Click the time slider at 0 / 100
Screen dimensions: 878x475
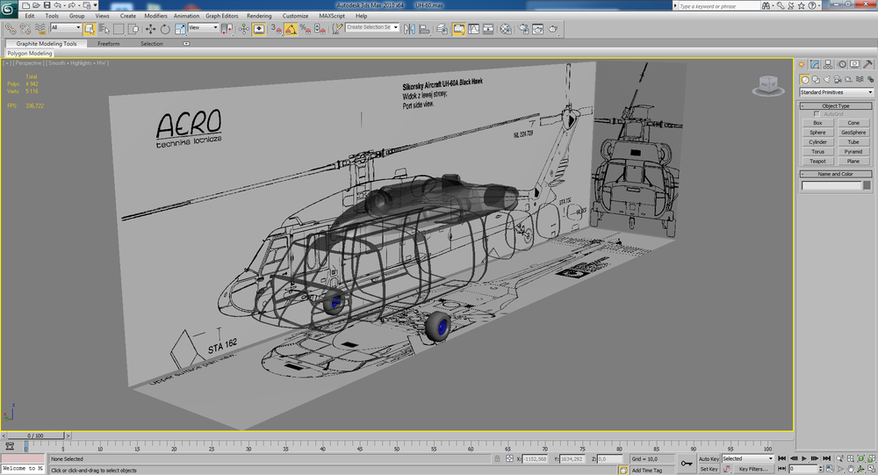35,435
